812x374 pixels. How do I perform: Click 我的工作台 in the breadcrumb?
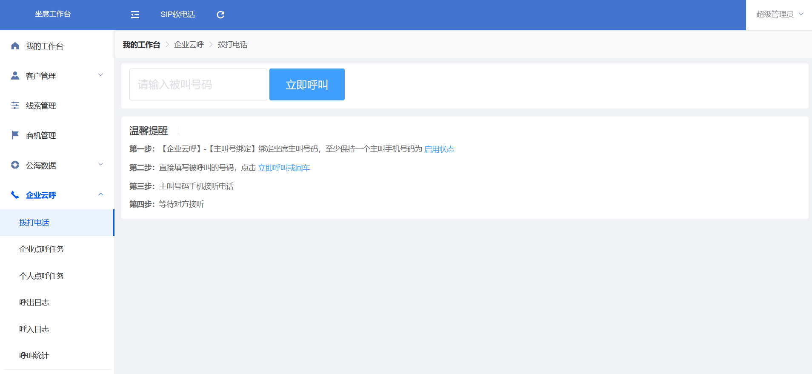click(x=141, y=45)
